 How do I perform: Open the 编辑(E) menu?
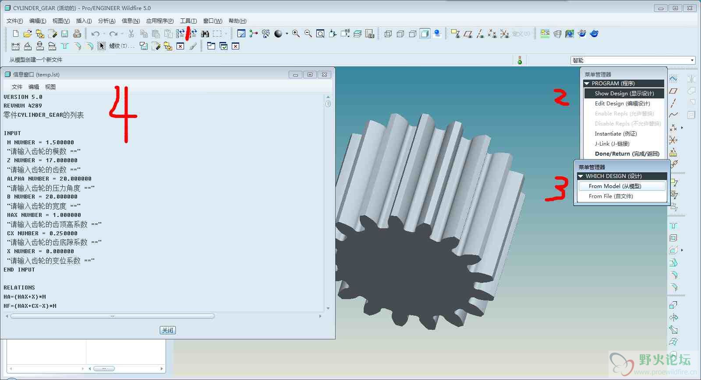click(38, 21)
